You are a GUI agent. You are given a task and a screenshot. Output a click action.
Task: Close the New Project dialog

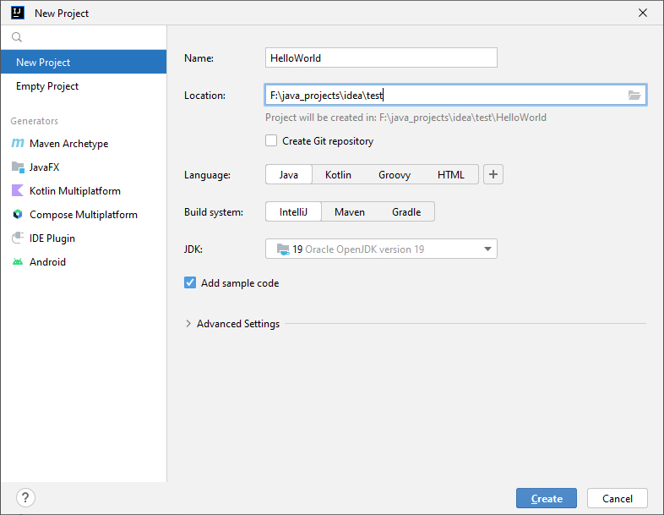[x=642, y=13]
